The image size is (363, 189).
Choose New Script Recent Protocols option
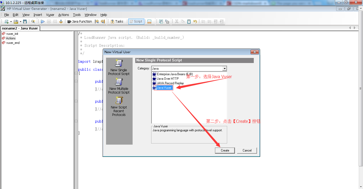(x=119, y=107)
